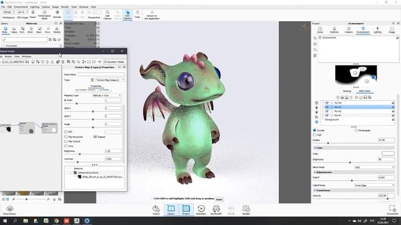This screenshot has height=225, width=401.
Task: Open the Tools toolbar icon
Action: pyautogui.click(x=137, y=14)
